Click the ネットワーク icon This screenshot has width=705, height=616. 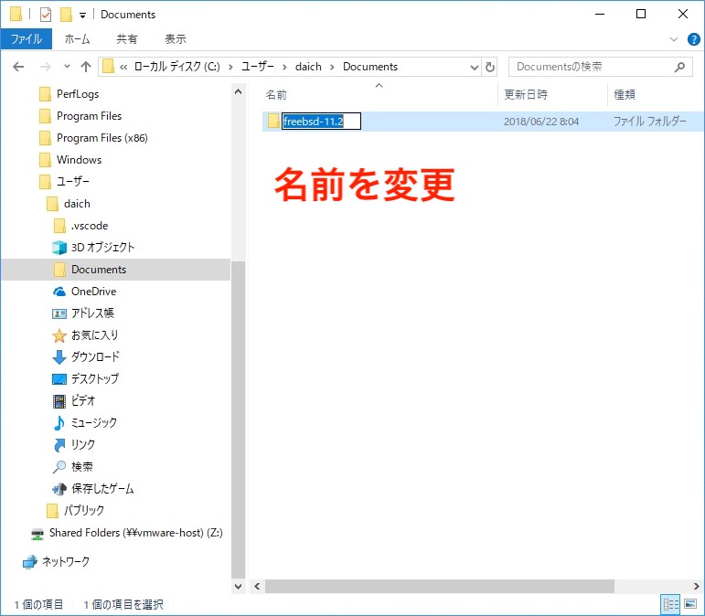coord(30,562)
